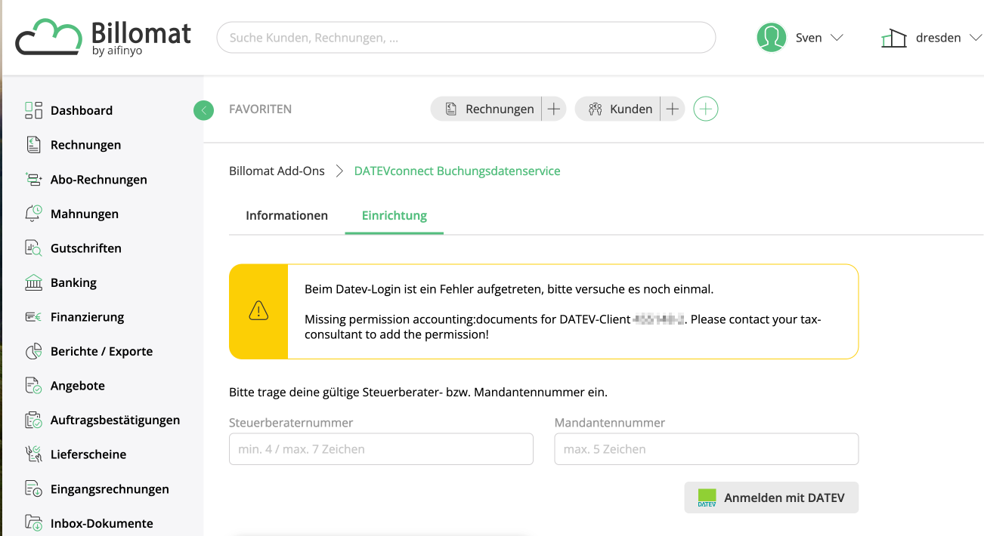
Task: Click the Mahnungen bell icon
Action: click(33, 214)
